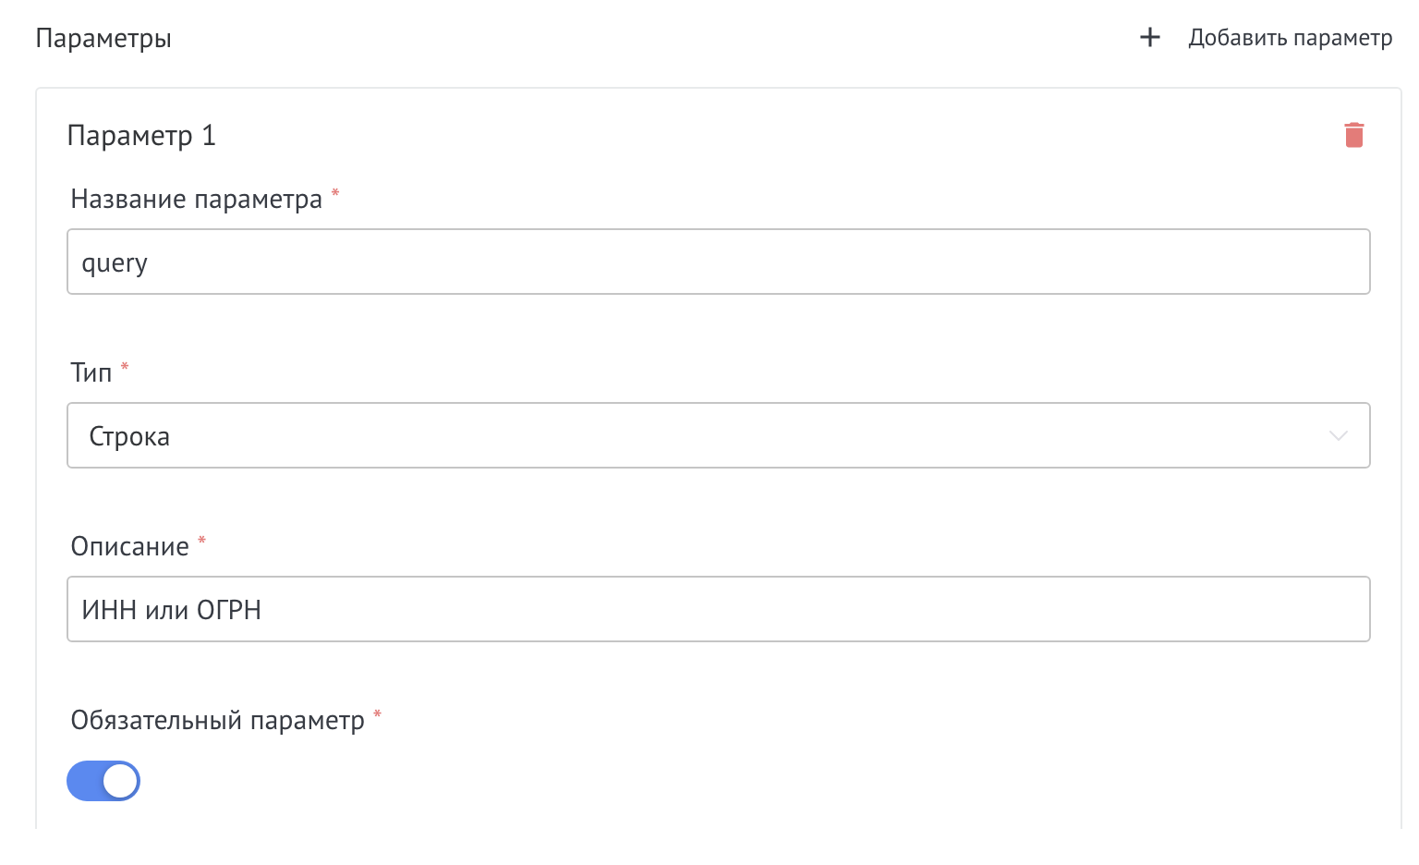Click the "Обязательный параметр" label text
Screen dimensions: 1419x865
pos(218,720)
